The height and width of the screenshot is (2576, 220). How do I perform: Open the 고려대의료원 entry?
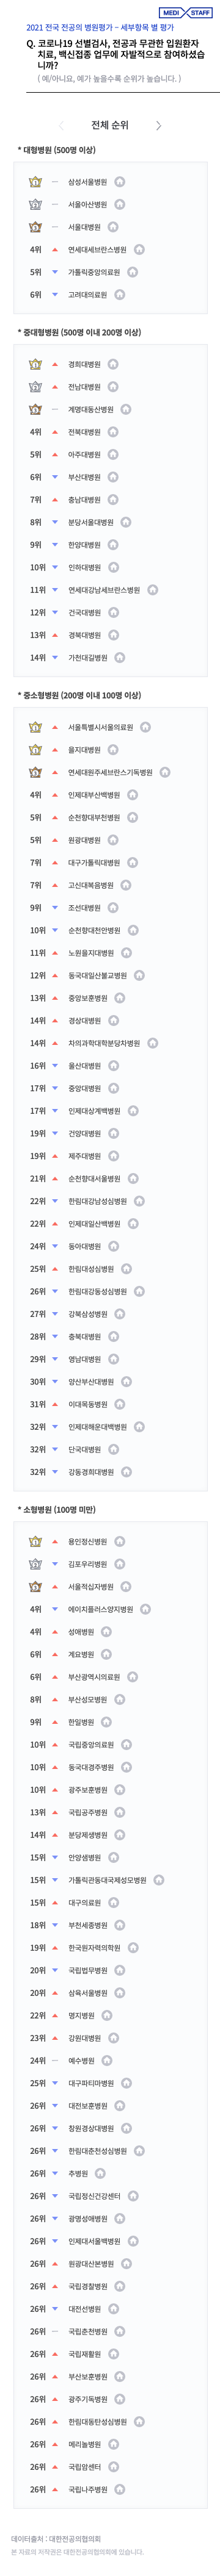(87, 295)
